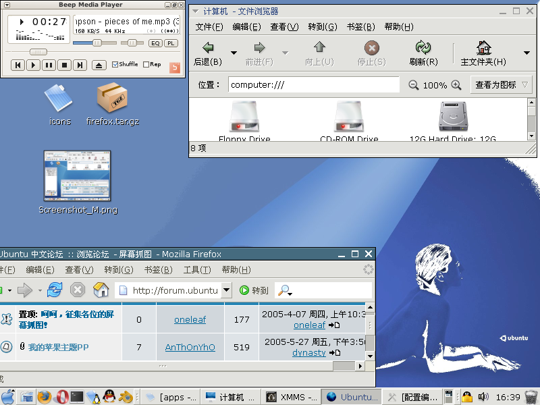Click the 停止(S) stop icon in file browser
540x405 pixels.
372,47
